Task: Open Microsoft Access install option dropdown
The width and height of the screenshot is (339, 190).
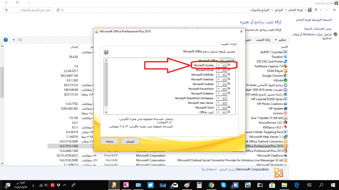Action: click(x=219, y=65)
